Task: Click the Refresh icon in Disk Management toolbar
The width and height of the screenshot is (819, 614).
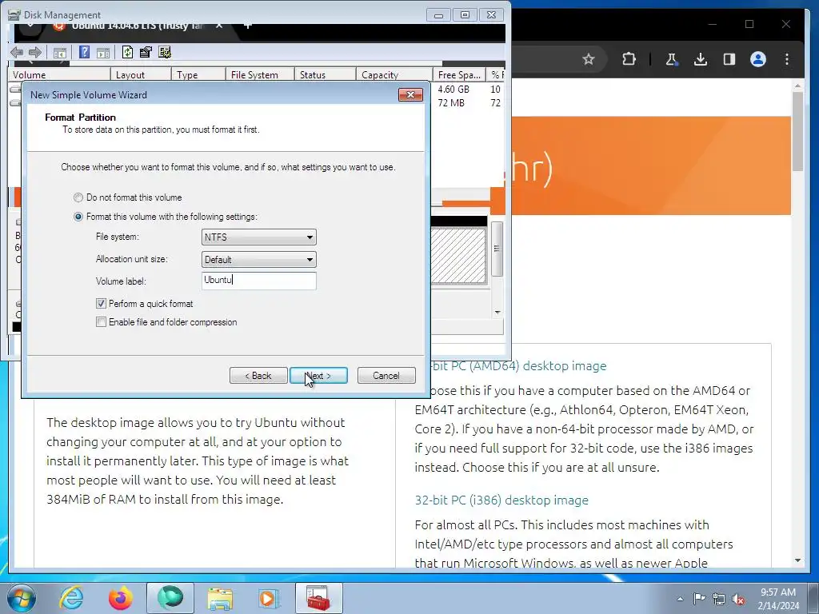Action: pyautogui.click(x=127, y=52)
